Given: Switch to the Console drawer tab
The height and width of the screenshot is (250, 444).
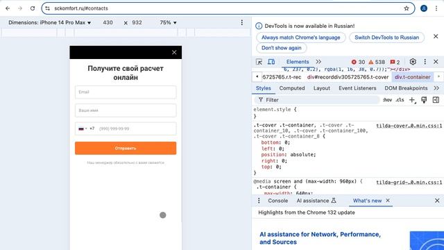Looking at the screenshot, I should [277, 201].
